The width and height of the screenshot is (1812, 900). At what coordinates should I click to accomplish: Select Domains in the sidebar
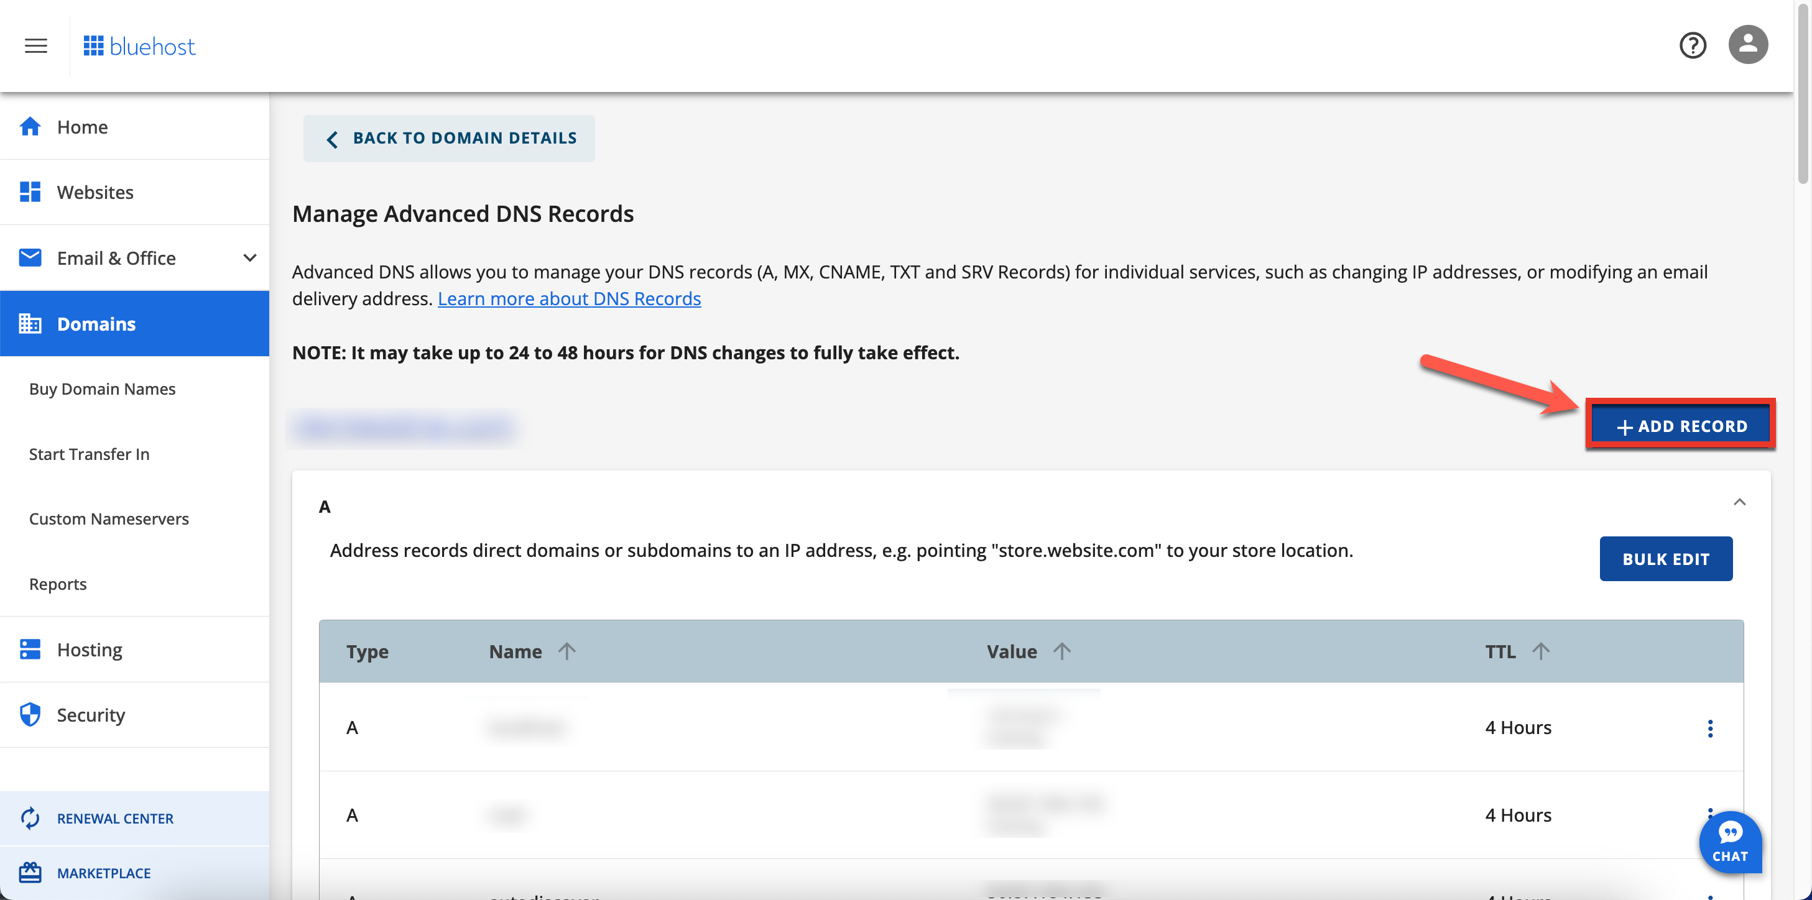click(96, 323)
